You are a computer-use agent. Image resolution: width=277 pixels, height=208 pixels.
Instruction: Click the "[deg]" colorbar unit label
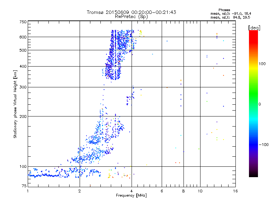tap(254, 28)
